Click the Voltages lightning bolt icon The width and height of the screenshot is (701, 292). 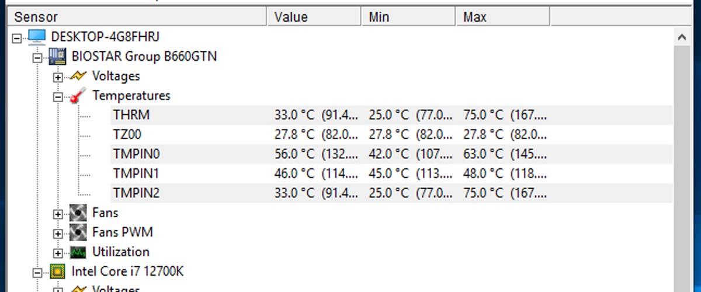[78, 76]
